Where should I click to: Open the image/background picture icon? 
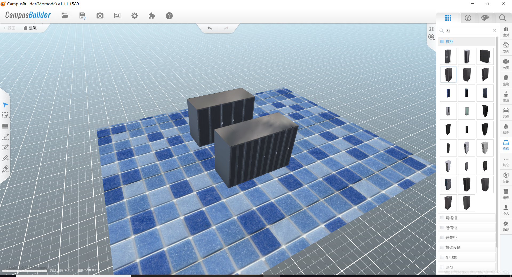click(117, 16)
